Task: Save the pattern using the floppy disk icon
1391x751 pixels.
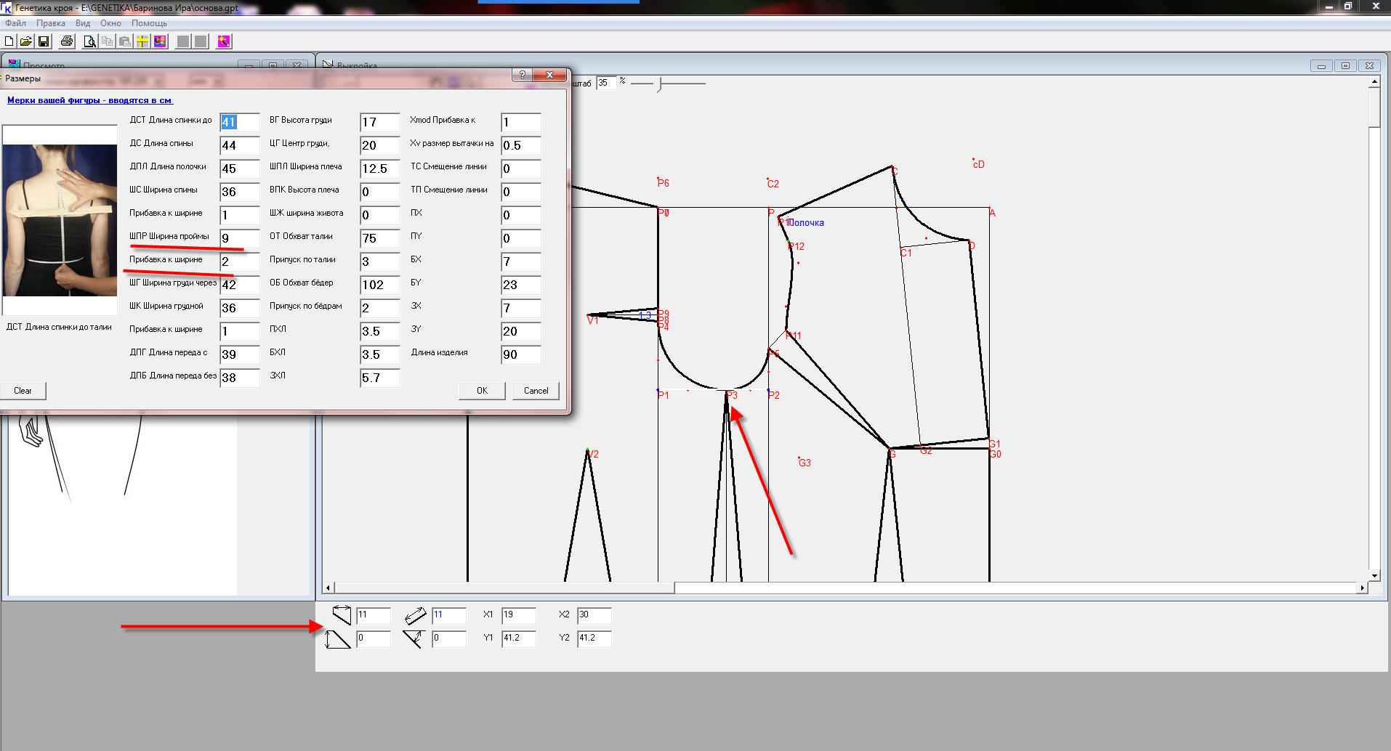Action: [44, 41]
